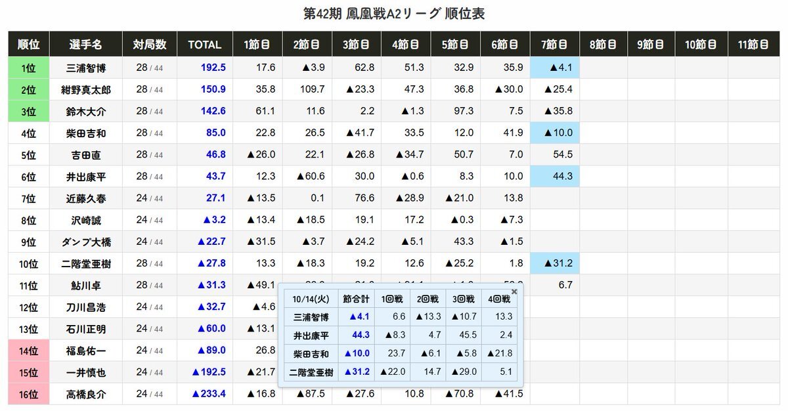Click the 対局数 column header

(150, 45)
